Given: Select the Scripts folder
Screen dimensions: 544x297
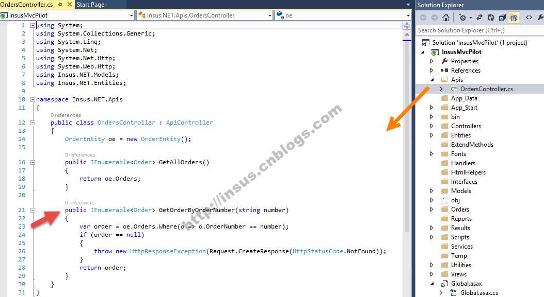Looking at the screenshot, I should (460, 237).
